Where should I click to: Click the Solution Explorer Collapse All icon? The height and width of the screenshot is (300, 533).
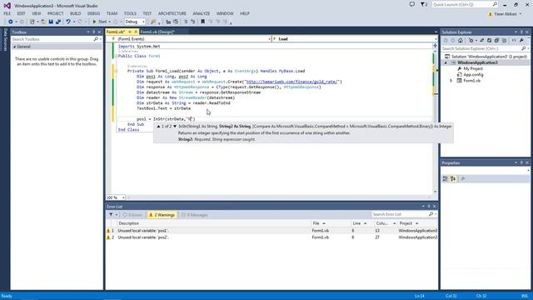(496, 41)
